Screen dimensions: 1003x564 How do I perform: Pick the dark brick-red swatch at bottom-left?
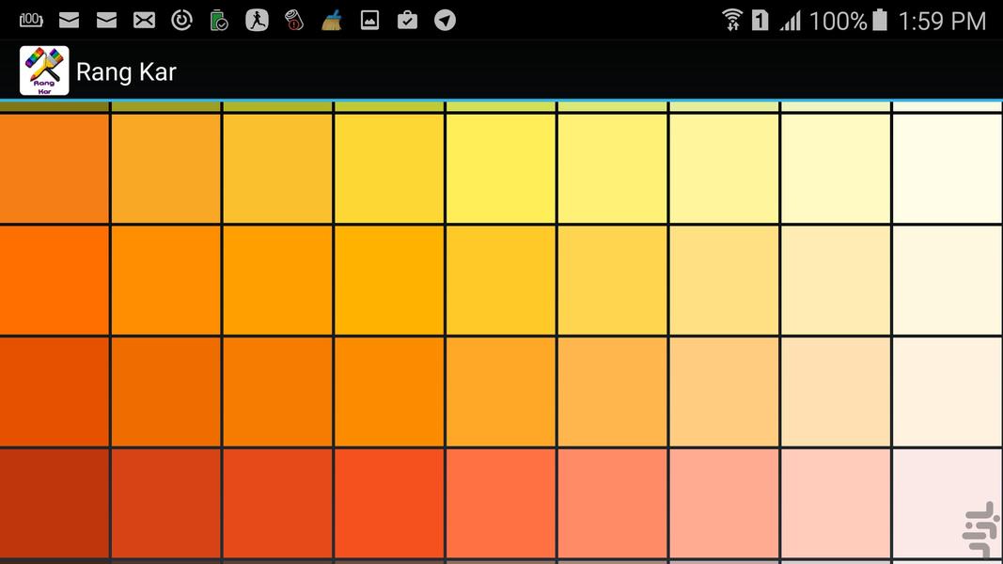55,503
